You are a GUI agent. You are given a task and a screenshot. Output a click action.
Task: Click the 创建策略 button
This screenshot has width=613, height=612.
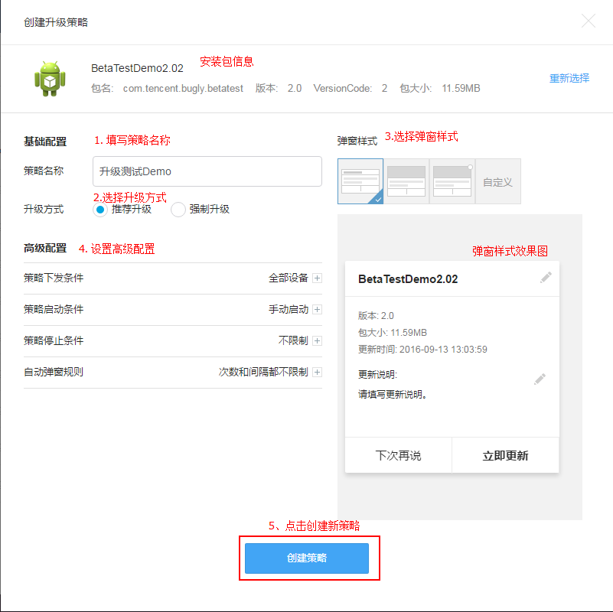click(x=307, y=558)
